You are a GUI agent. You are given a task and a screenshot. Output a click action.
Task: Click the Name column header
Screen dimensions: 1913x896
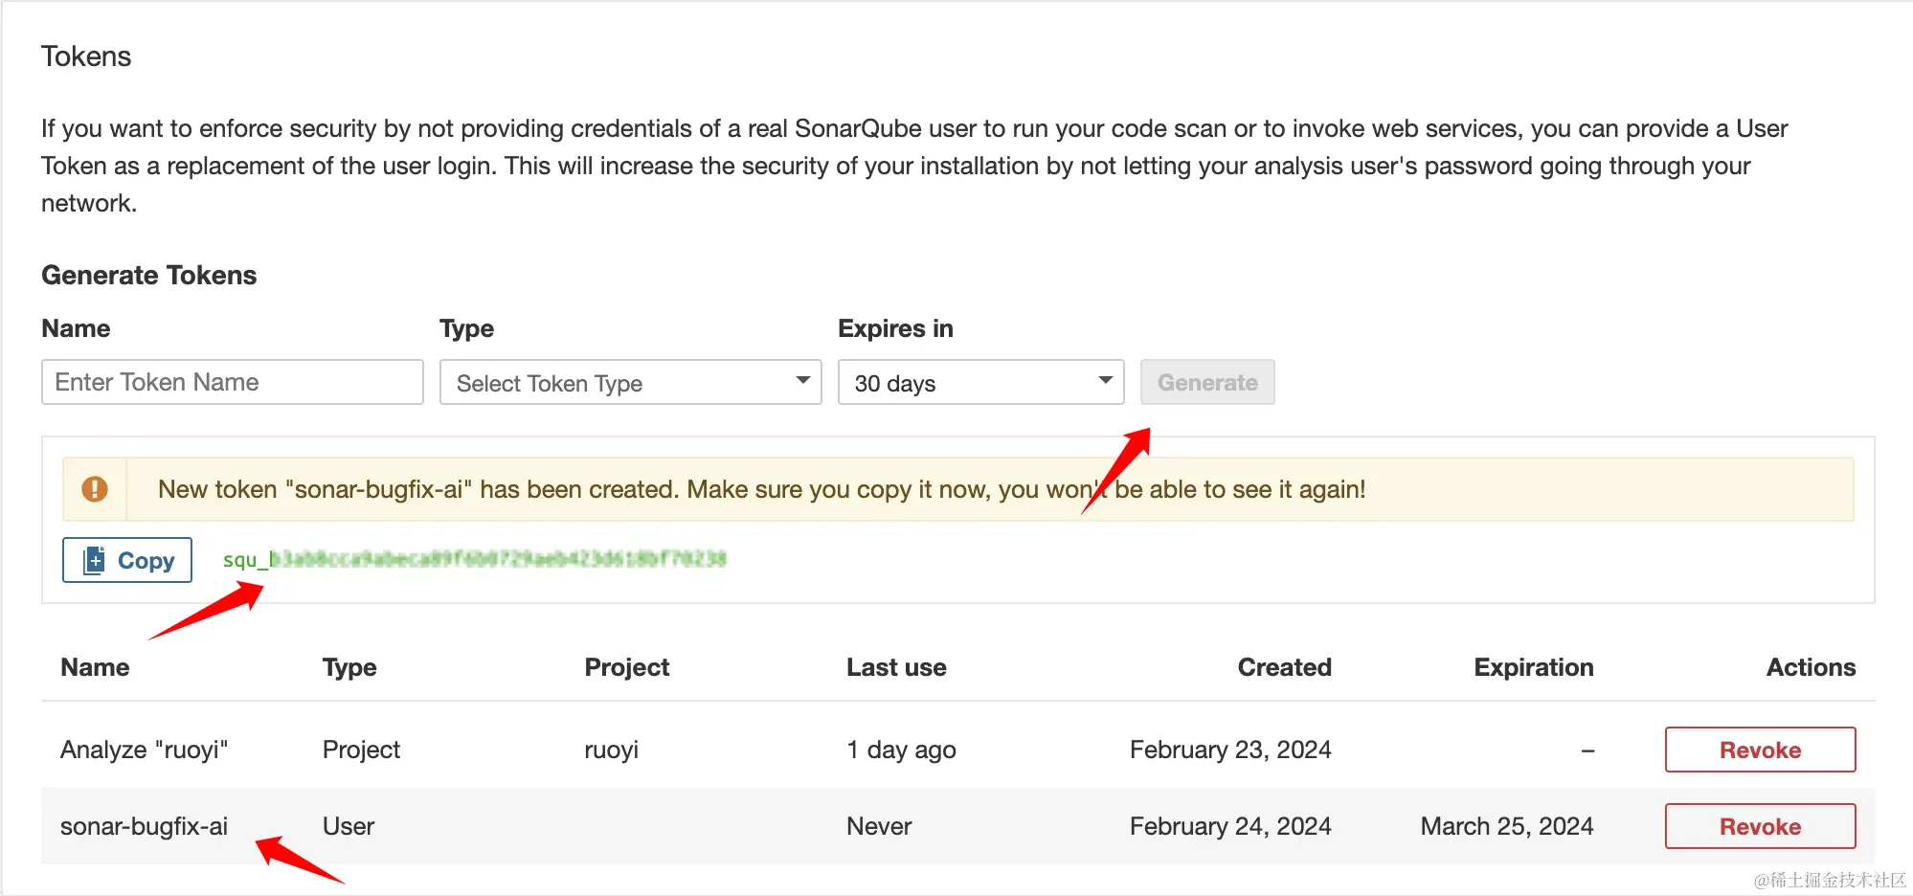(x=95, y=667)
